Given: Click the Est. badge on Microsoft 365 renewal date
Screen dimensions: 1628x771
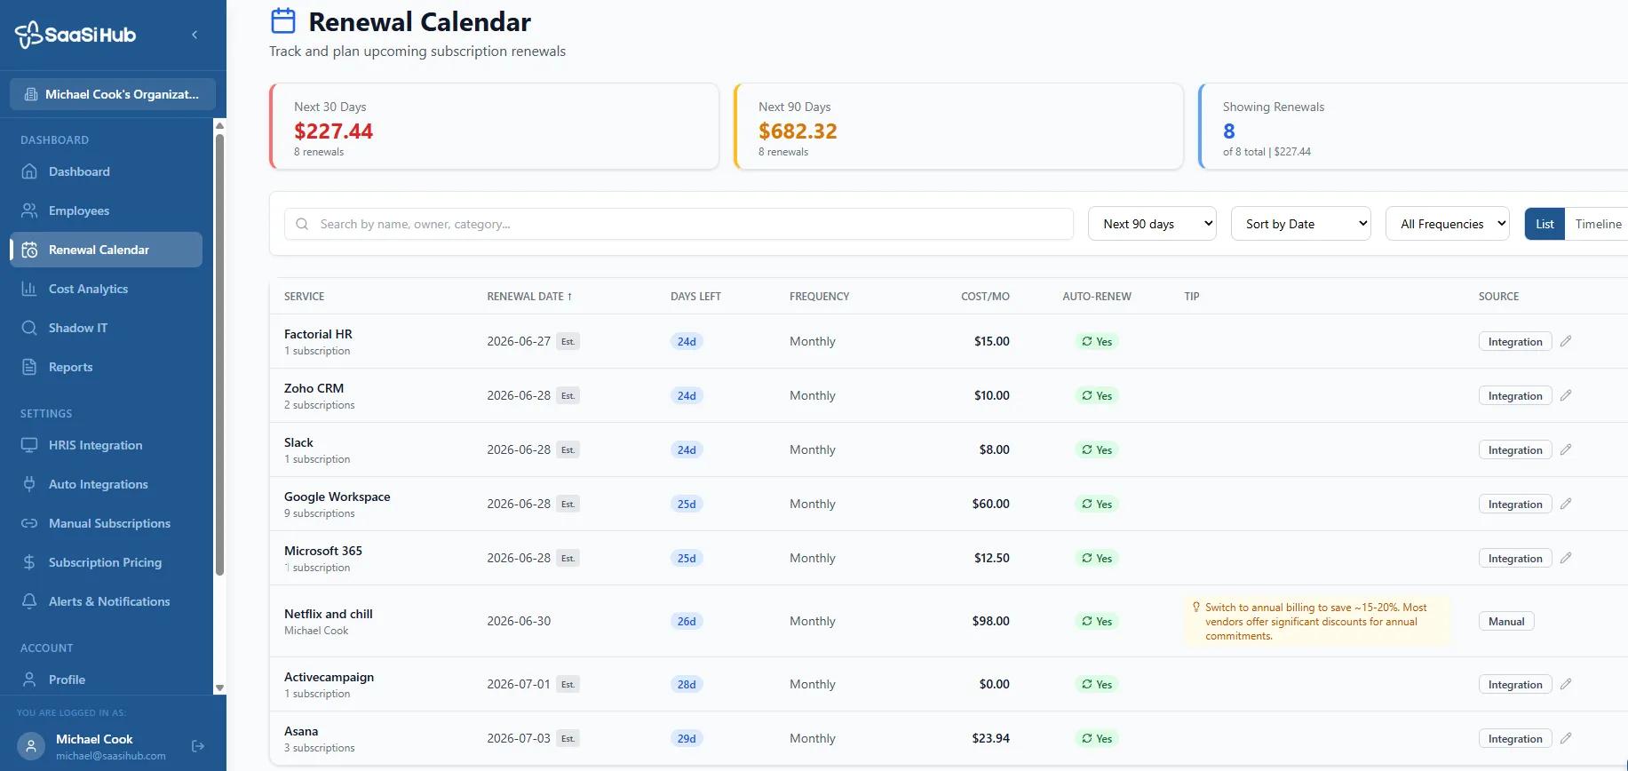Looking at the screenshot, I should 568,558.
